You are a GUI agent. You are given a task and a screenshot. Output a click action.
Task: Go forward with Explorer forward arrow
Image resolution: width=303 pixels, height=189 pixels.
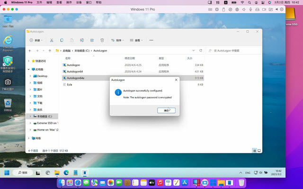(37, 51)
